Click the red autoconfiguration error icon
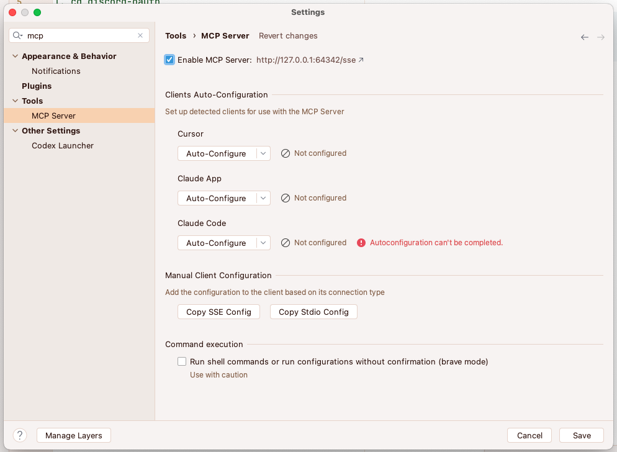Viewport: 617px width, 452px height. 361,243
